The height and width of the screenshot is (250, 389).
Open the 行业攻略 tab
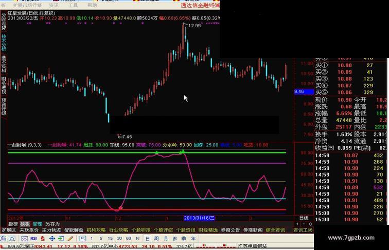pos(118,230)
